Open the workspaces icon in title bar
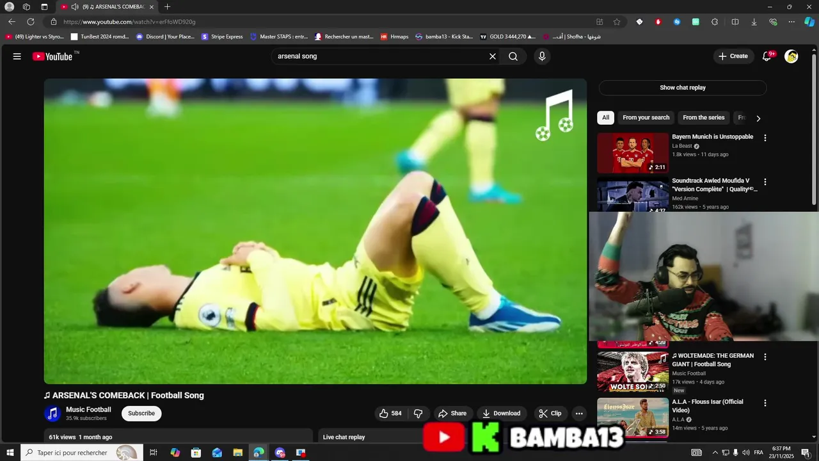 pyautogui.click(x=26, y=7)
